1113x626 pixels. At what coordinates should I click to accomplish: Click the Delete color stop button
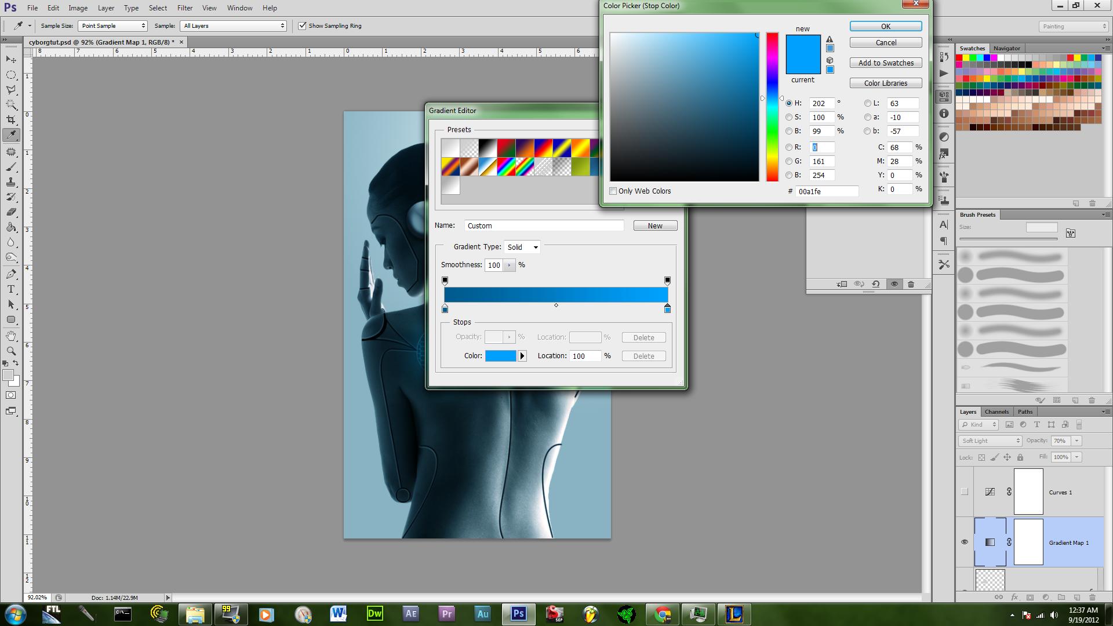(x=643, y=356)
